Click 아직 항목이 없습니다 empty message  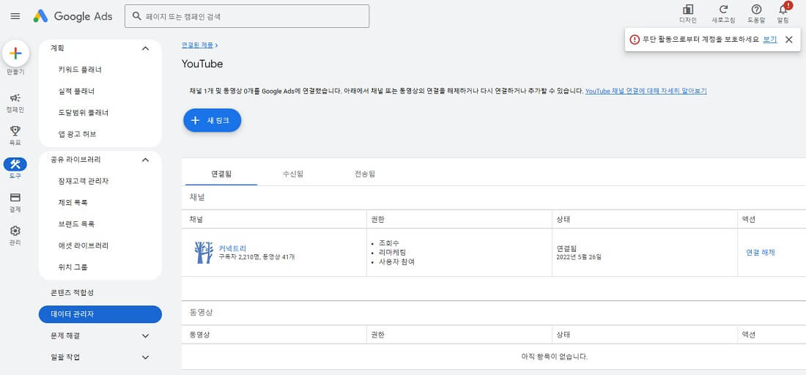(555, 357)
